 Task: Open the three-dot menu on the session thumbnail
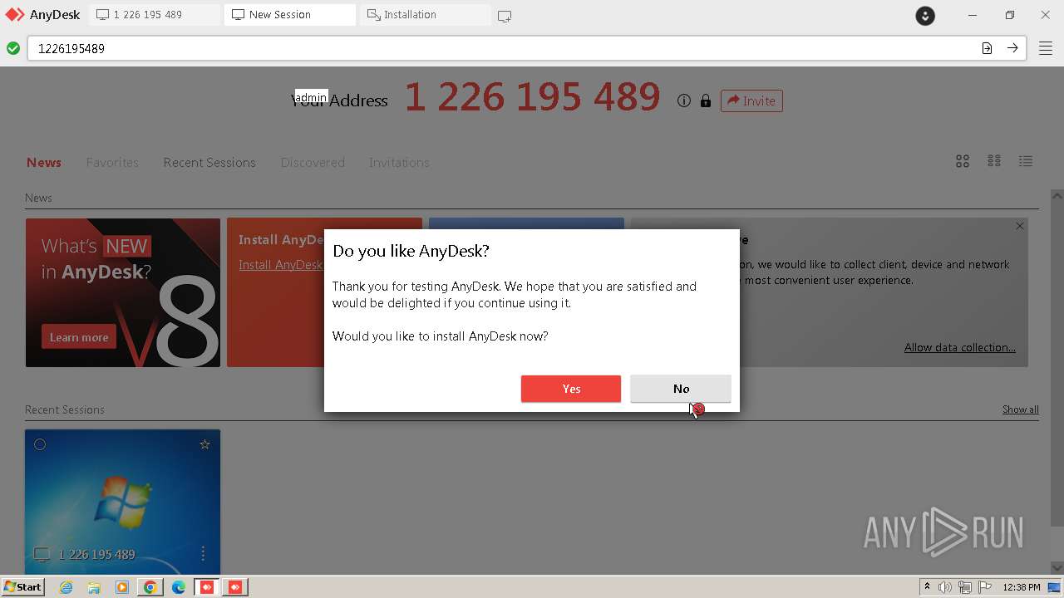point(203,553)
